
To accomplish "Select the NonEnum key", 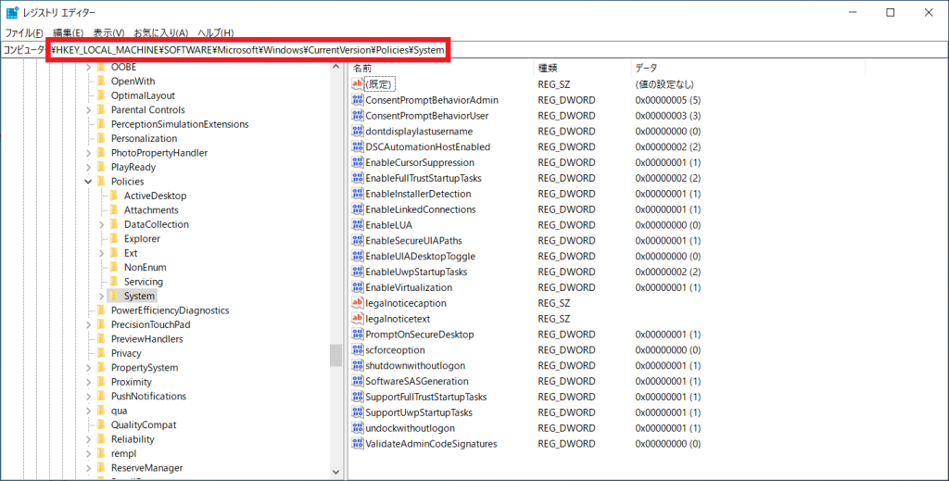I will pyautogui.click(x=146, y=268).
